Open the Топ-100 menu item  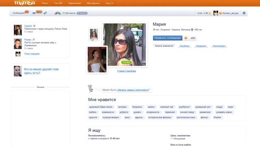[58, 3]
